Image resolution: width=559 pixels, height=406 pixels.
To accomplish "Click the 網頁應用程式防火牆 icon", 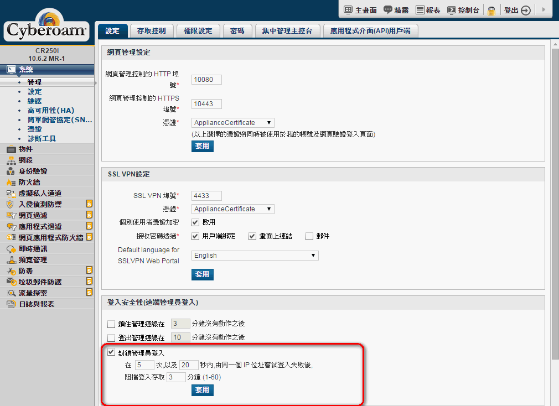I will pyautogui.click(x=12, y=237).
